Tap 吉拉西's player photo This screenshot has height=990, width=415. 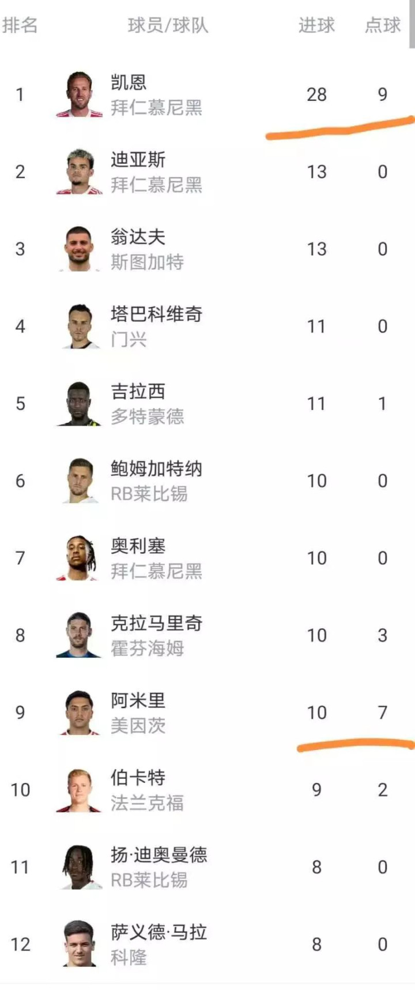(79, 404)
